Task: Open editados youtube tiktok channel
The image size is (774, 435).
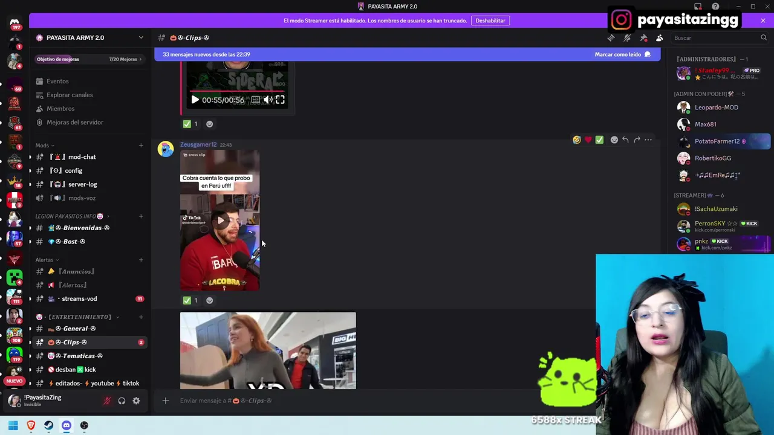Action: 89,383
